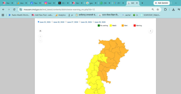Close the active IMD tab
The width and height of the screenshot is (181, 94).
coord(137,3)
